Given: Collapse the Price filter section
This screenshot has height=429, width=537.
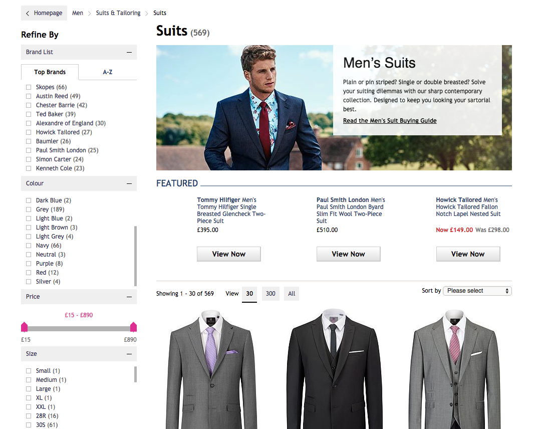Looking at the screenshot, I should coord(129,297).
